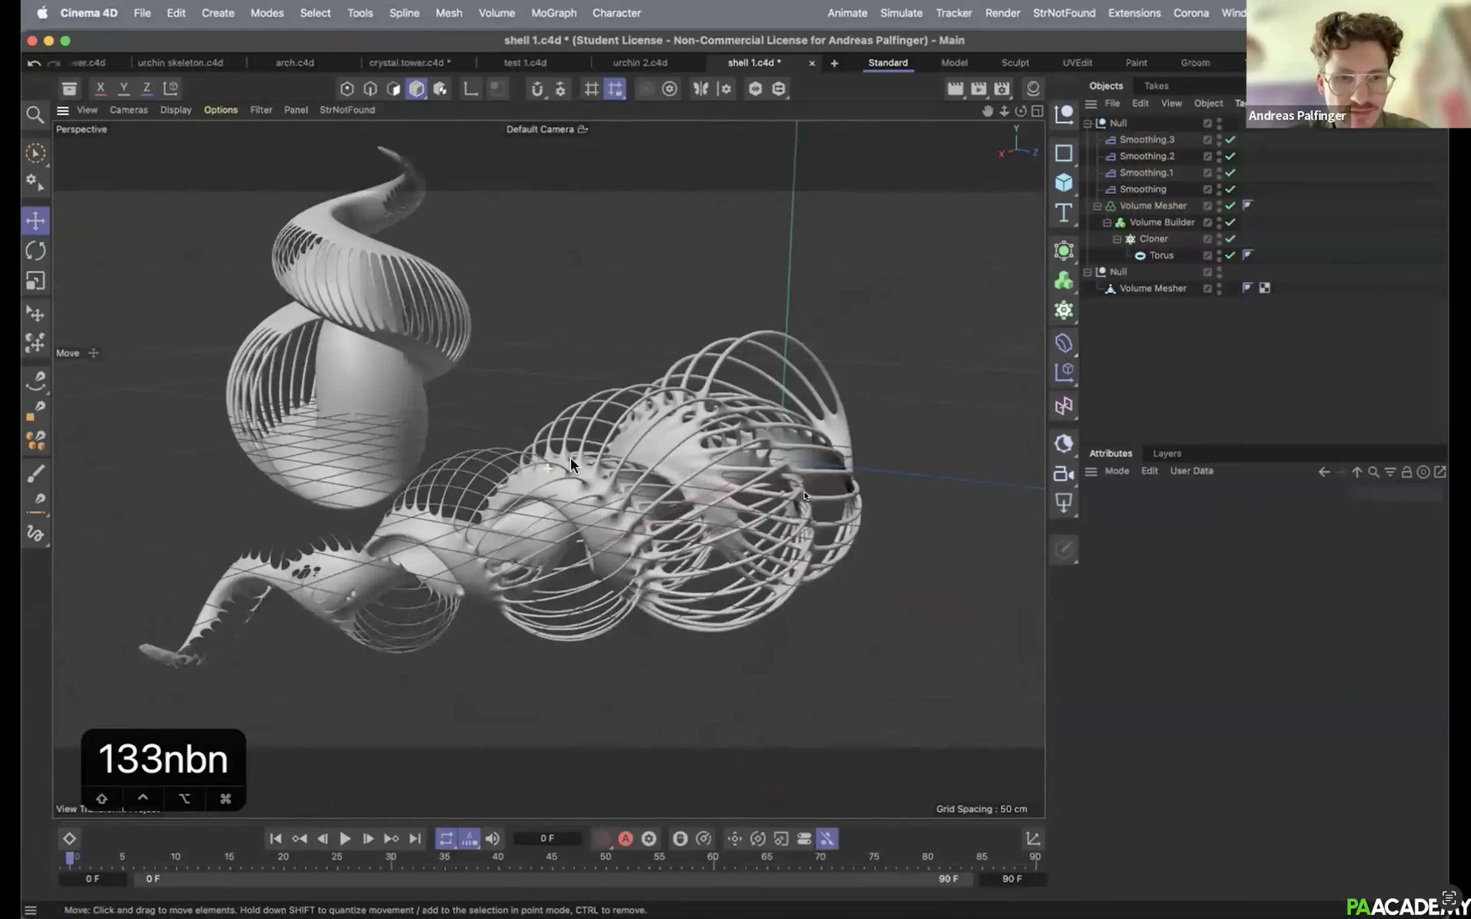1471x919 pixels.
Task: Add a MoGraph Cloner from the palette
Action: [x=1063, y=310]
